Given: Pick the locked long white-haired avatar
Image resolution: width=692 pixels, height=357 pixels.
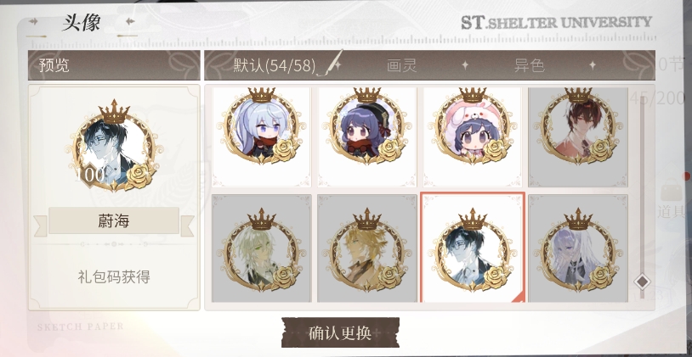Looking at the screenshot, I should coord(578,248).
